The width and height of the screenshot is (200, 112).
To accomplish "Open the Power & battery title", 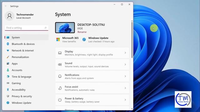I will [x=74, y=99].
